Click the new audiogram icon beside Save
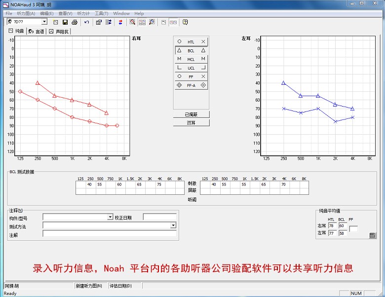The width and height of the screenshot is (385, 297). click(x=56, y=22)
